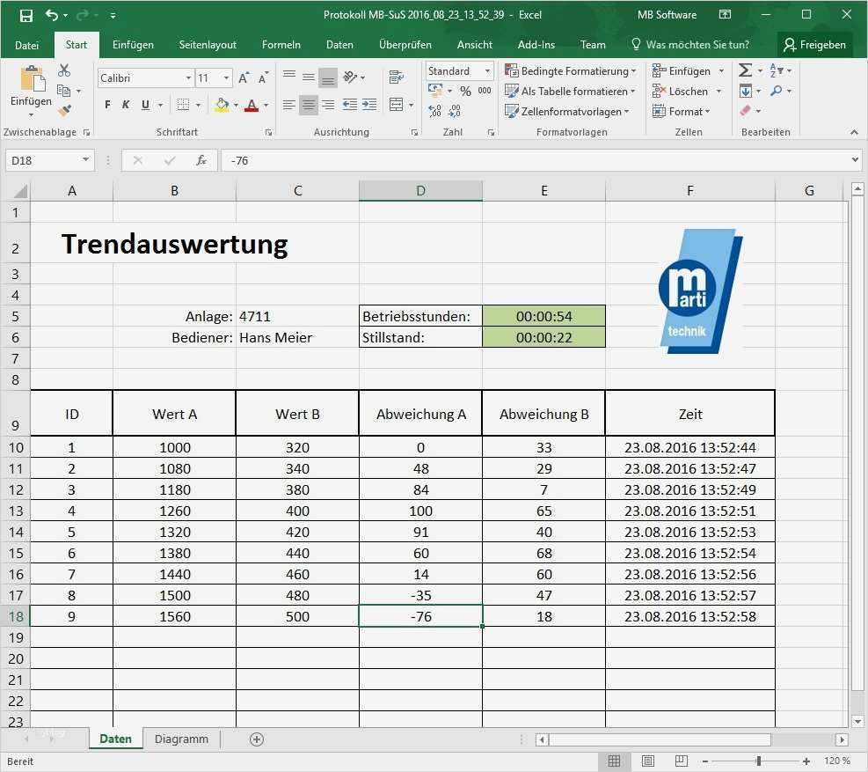The image size is (868, 772).
Task: Open the Diagramm sheet tab
Action: 180,739
